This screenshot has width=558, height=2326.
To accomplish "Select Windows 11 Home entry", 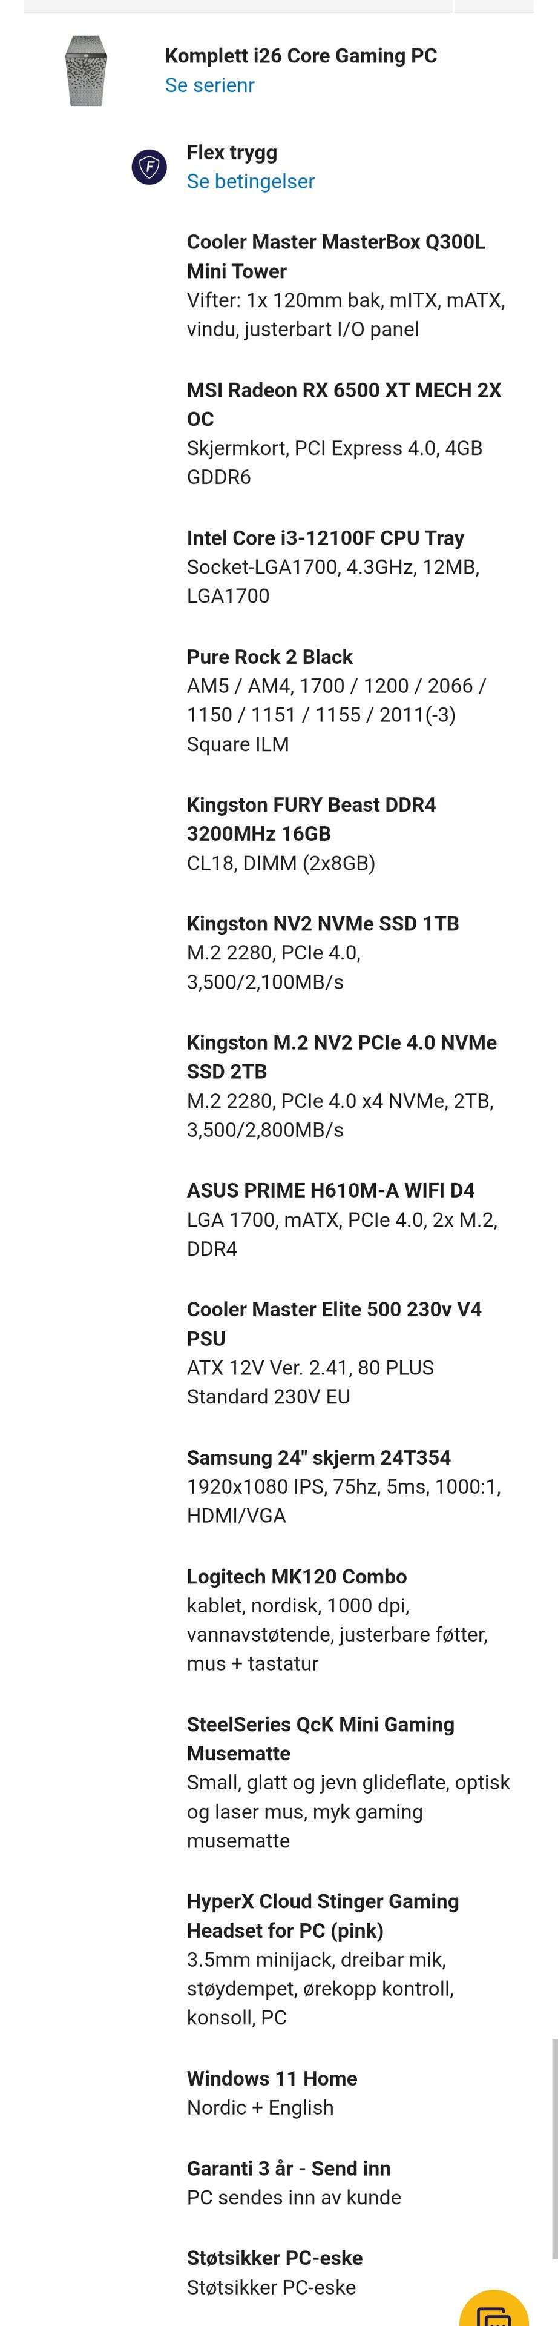I will pos(272,2078).
